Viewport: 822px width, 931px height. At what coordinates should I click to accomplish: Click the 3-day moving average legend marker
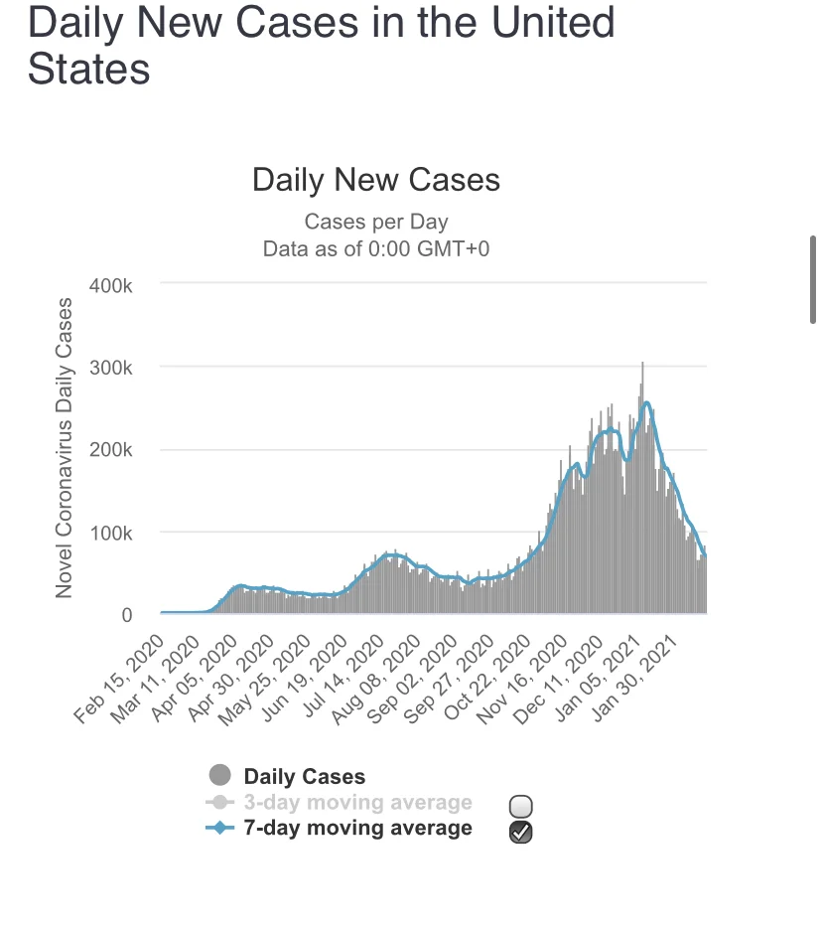220,802
